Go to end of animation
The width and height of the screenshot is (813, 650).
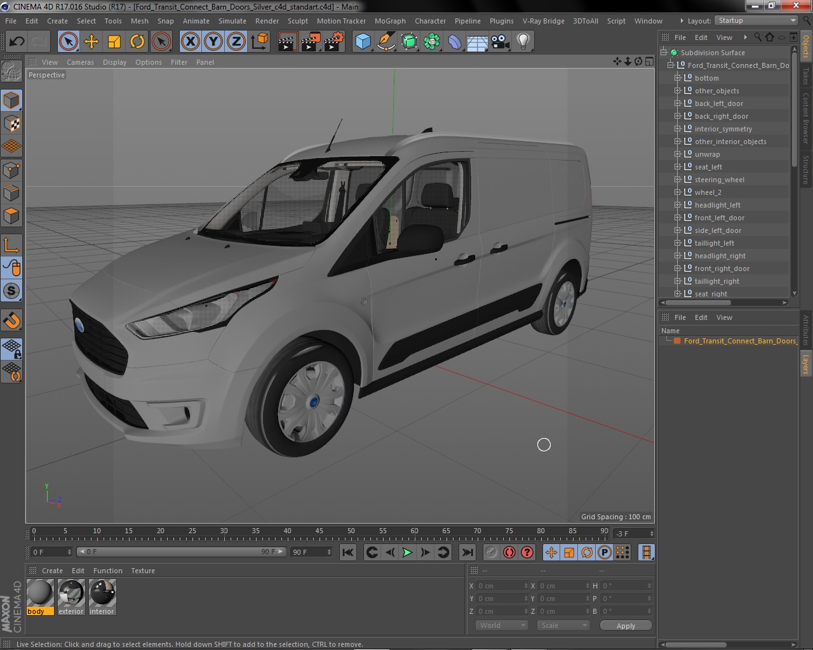(x=467, y=552)
